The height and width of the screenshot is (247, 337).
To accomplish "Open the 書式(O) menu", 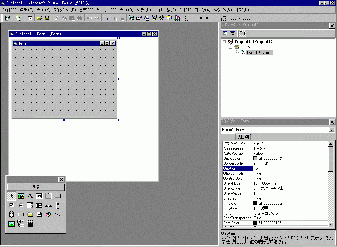I will [86, 10].
